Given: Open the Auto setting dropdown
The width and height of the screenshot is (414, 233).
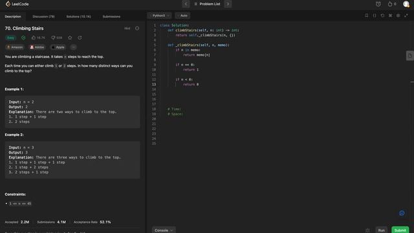Looking at the screenshot, I should [182, 16].
